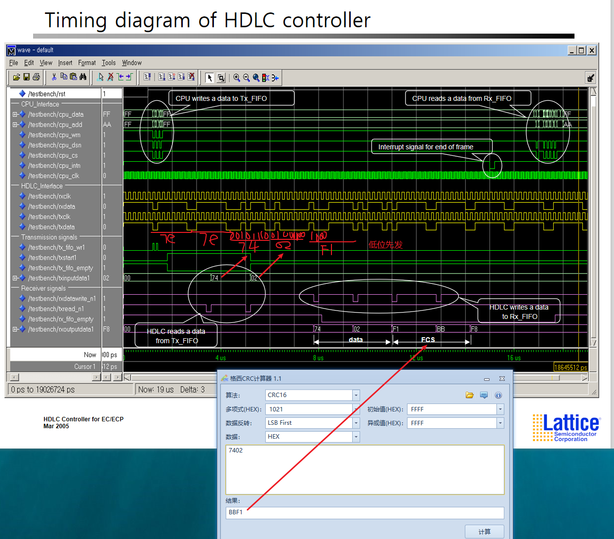Click the Print icon on the wave toolbar

click(37, 77)
